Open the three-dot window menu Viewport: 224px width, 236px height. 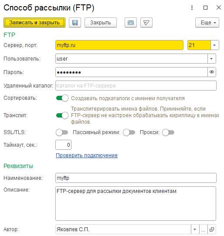tap(192, 7)
